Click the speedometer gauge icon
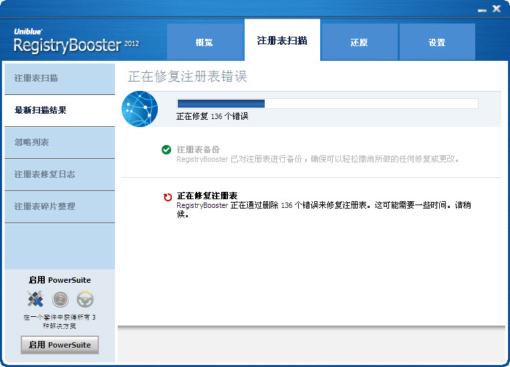510x367 pixels. (60, 299)
